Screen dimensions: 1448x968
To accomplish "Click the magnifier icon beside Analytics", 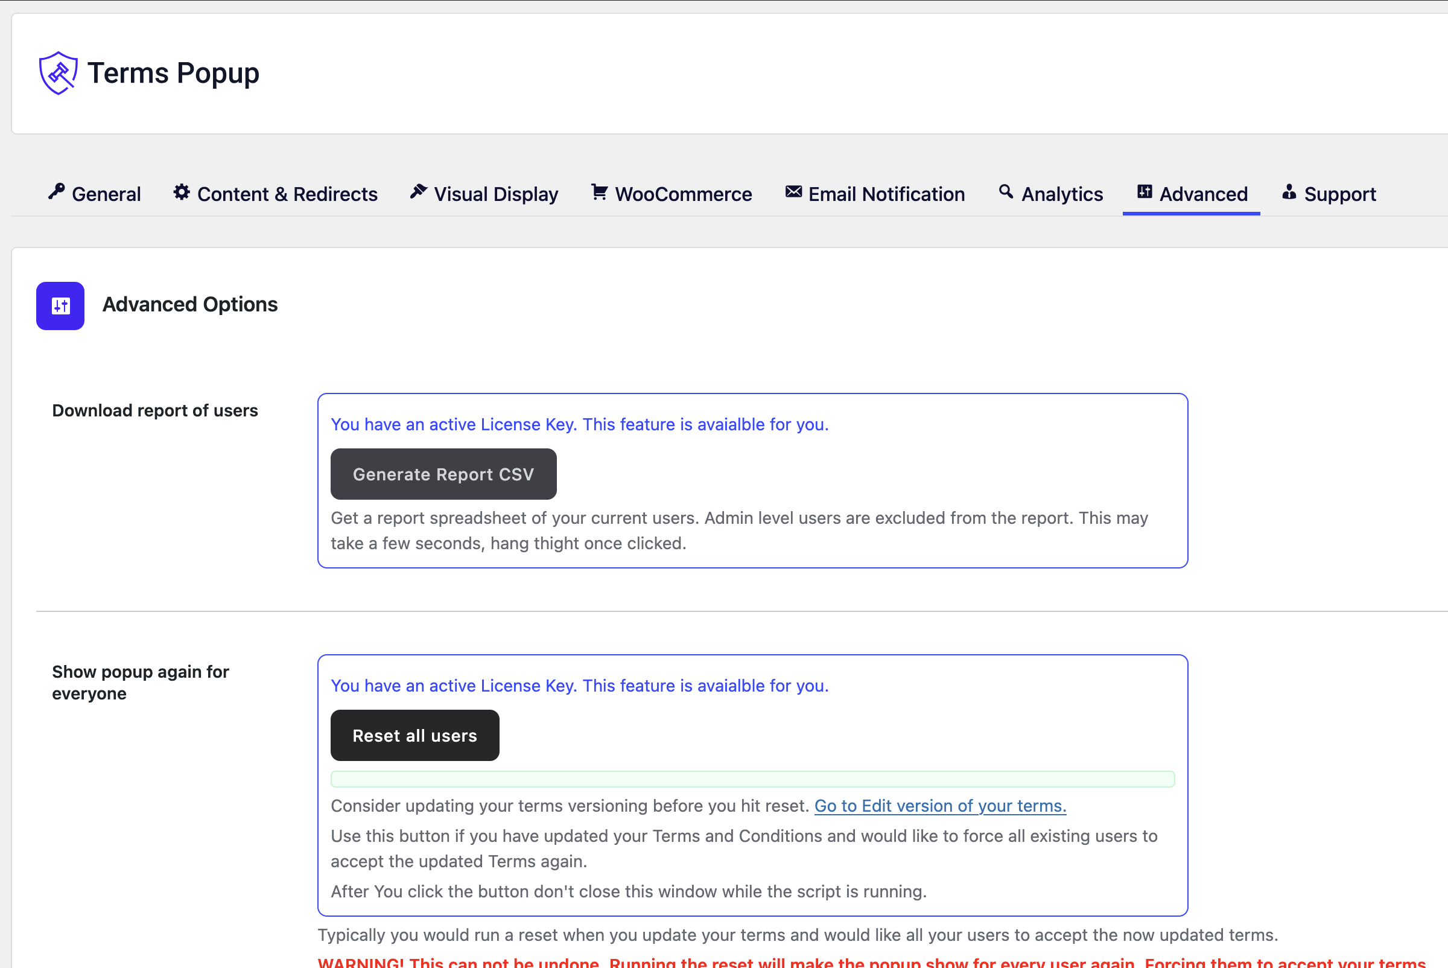I will pos(1006,192).
